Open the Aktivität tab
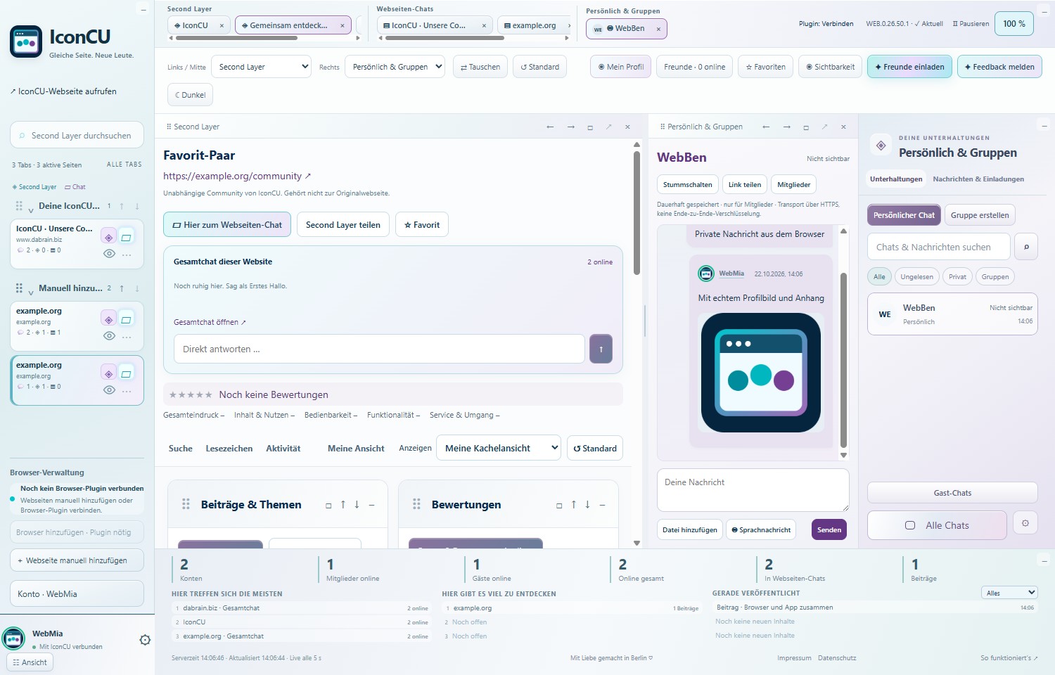The height and width of the screenshot is (675, 1055). pos(283,449)
